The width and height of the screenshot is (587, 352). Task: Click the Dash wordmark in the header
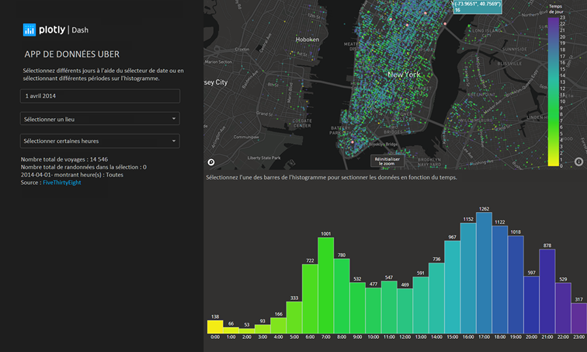[x=80, y=30]
